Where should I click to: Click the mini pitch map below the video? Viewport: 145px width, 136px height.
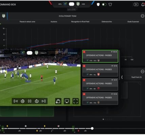pyautogui.click(x=27, y=111)
